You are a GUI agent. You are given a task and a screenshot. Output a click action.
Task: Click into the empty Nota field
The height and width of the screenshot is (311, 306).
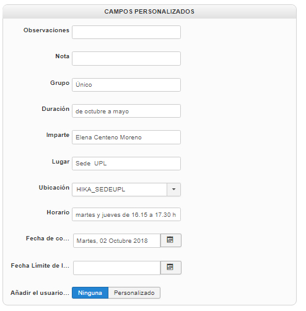click(126, 59)
